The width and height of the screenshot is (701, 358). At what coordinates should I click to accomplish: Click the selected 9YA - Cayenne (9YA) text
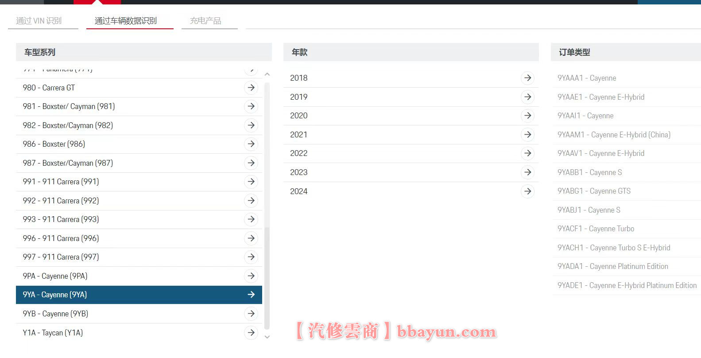[55, 295]
